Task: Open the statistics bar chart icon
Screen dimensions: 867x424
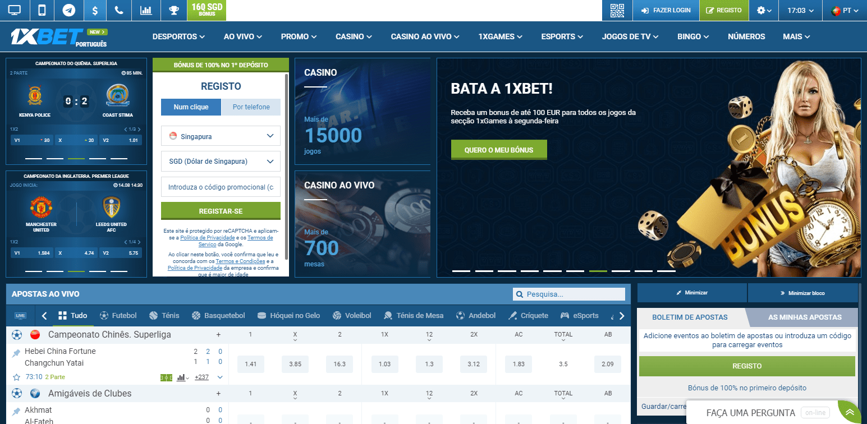Action: click(146, 10)
